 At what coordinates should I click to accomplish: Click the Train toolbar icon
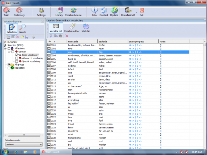pyautogui.click(x=6, y=12)
